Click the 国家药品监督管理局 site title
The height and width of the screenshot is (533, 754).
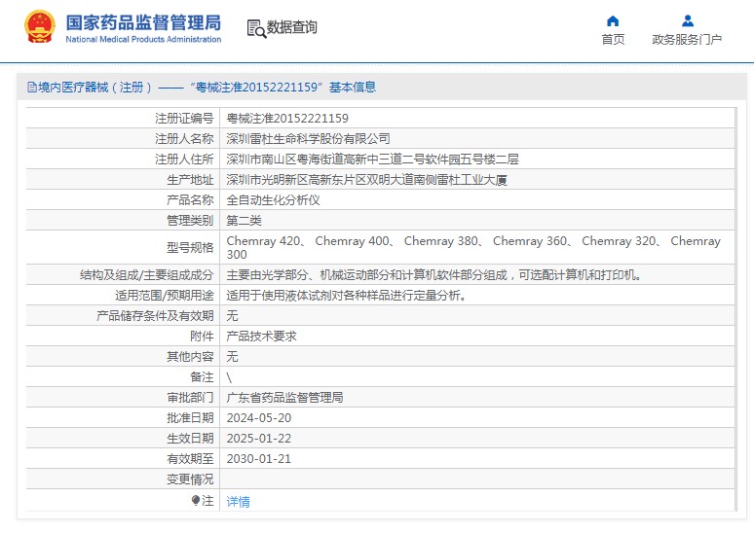pyautogui.click(x=143, y=22)
